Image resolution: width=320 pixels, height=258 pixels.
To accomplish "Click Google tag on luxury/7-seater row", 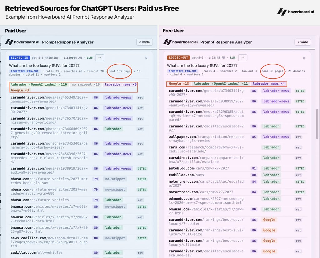I will tap(269, 220).
